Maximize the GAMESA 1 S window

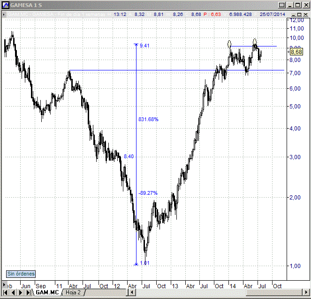click(298, 5)
